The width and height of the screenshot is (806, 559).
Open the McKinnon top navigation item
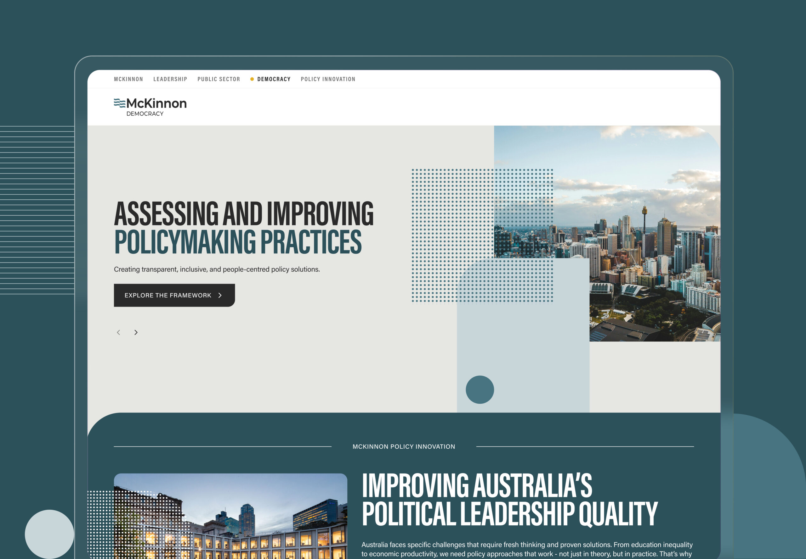click(128, 79)
